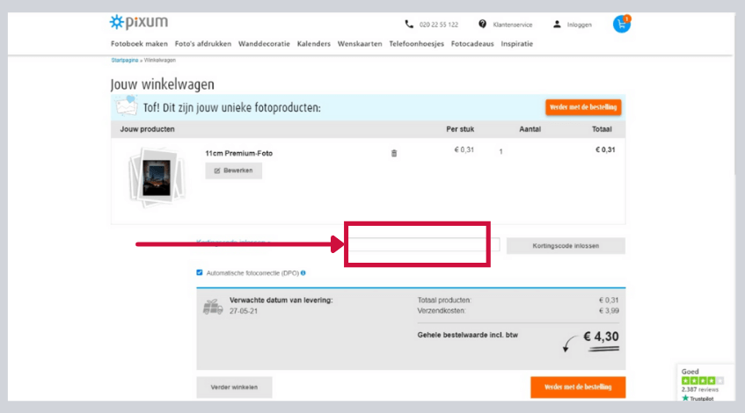Click into the discount code input field
Screen dimensions: 745x413
click(422, 246)
